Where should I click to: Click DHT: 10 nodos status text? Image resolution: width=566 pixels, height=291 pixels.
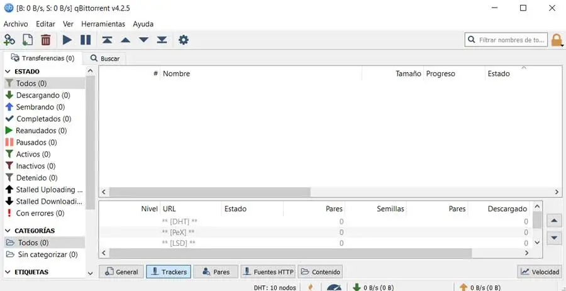[x=275, y=287]
